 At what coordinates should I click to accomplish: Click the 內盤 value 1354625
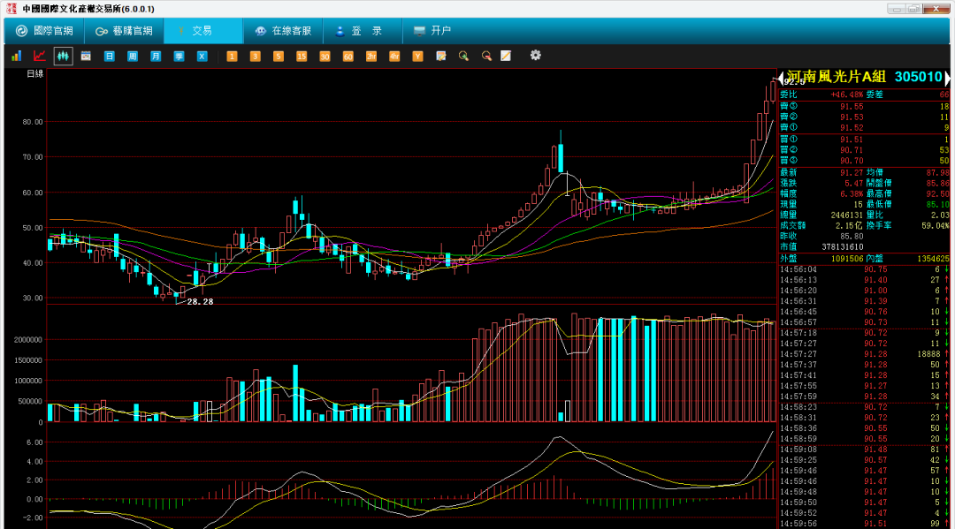(933, 259)
